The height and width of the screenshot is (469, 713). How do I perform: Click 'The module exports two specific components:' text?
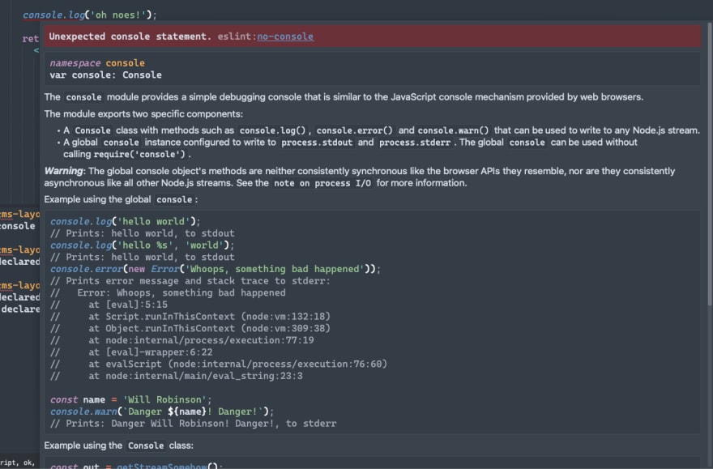[x=143, y=114]
